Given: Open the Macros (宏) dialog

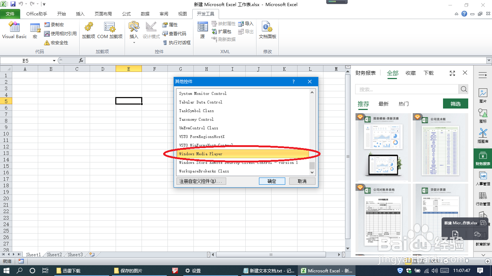Looking at the screenshot, I should [35, 31].
